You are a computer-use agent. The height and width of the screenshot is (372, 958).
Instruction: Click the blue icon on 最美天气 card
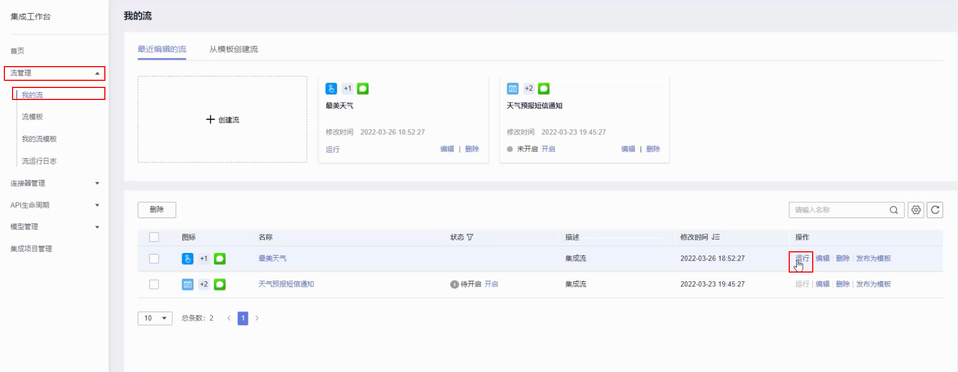point(331,88)
